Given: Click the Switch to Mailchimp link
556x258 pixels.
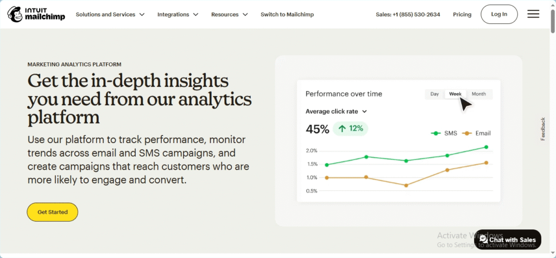Looking at the screenshot, I should click(287, 15).
